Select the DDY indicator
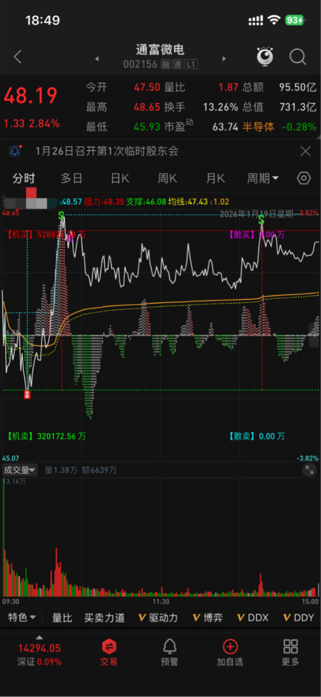This screenshot has height=697, width=321. (298, 618)
